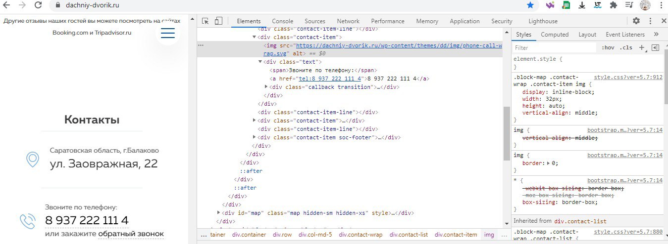Show more Styles pane tabs chevron
The width and height of the screenshot is (668, 244).
(656, 35)
